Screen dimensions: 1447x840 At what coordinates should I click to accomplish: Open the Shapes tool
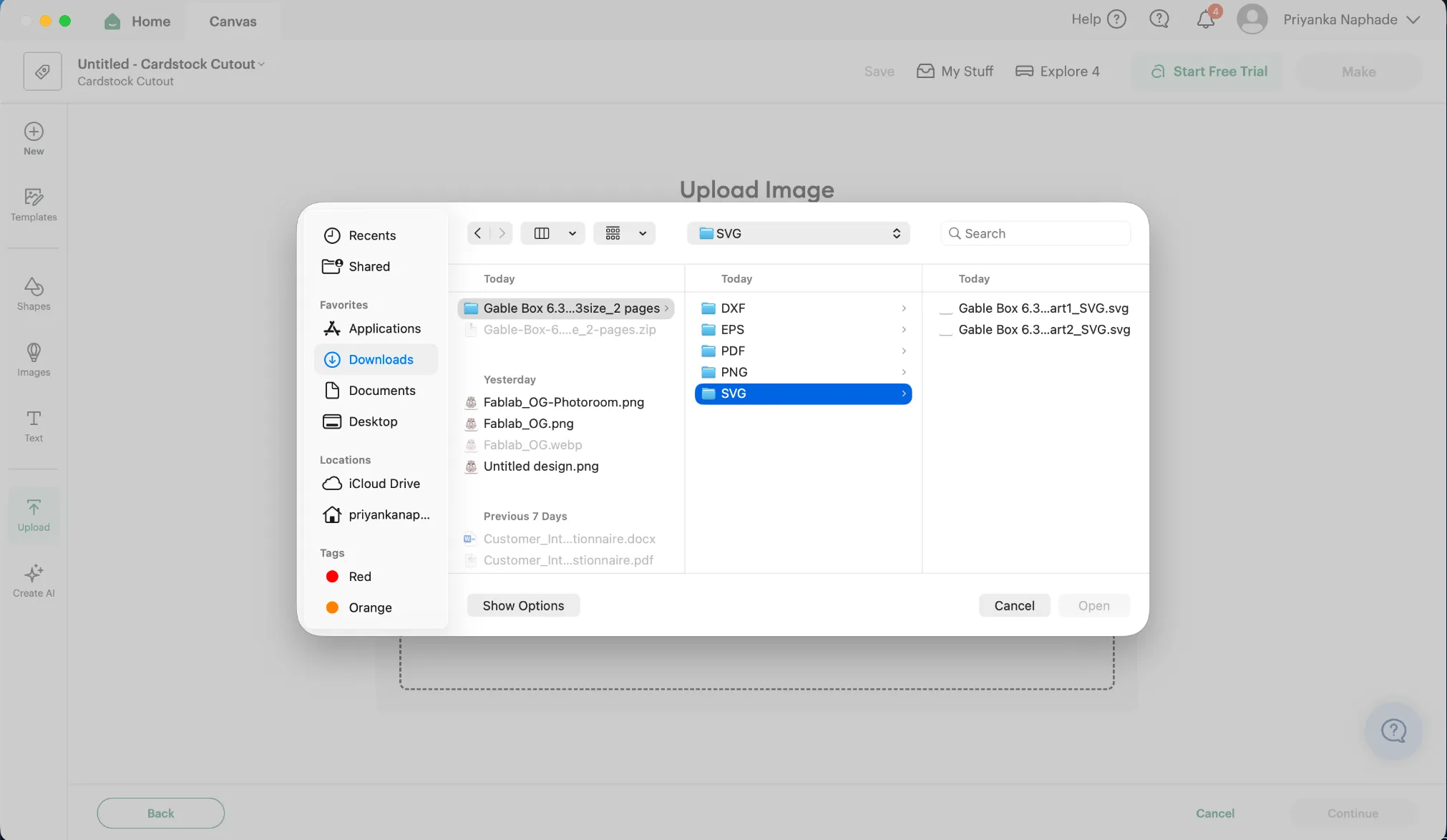click(x=34, y=294)
